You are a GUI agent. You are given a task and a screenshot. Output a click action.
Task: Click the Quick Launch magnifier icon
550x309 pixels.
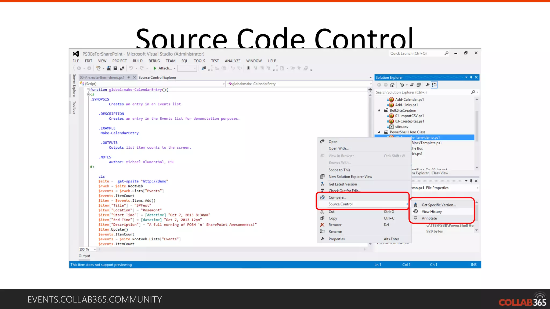point(446,53)
